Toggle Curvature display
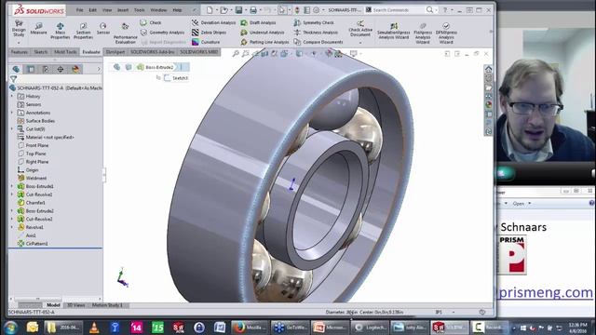The height and width of the screenshot is (335, 596). click(x=206, y=42)
